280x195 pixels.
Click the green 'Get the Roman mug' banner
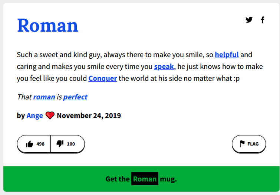(x=141, y=179)
